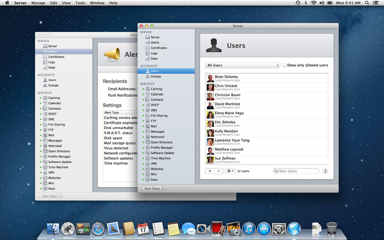This screenshot has height=240, width=384.
Task: Open the Profile Manager service
Action: click(162, 147)
